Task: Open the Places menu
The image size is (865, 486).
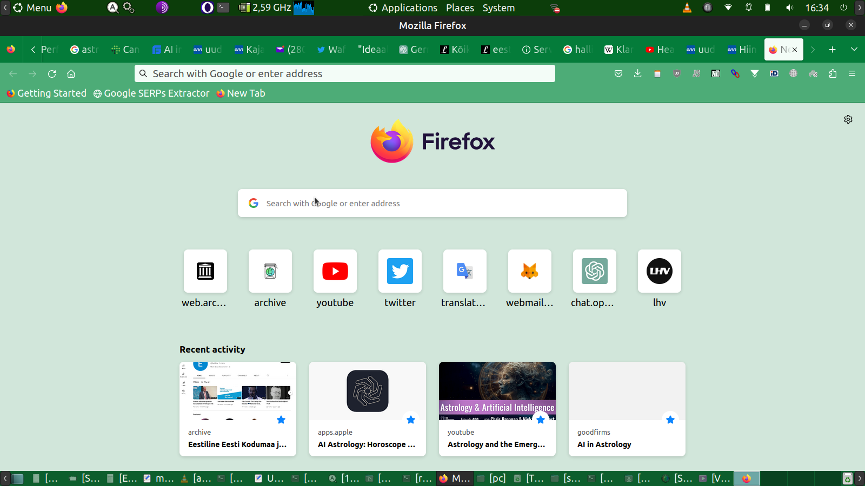Action: 460,8
